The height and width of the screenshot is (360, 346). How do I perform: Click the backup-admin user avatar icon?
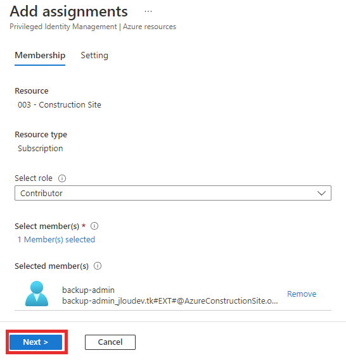pyautogui.click(x=37, y=294)
